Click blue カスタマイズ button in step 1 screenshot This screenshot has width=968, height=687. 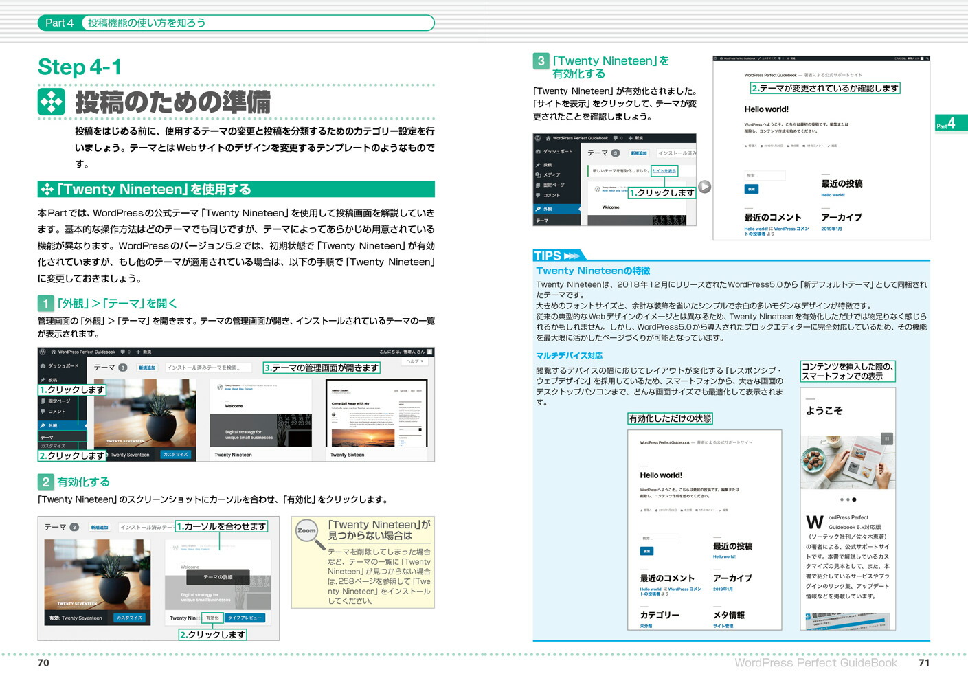pyautogui.click(x=176, y=454)
